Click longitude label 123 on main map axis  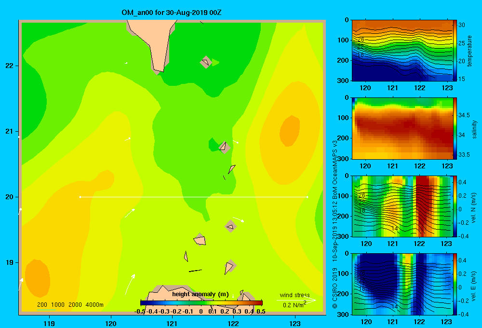(x=295, y=323)
